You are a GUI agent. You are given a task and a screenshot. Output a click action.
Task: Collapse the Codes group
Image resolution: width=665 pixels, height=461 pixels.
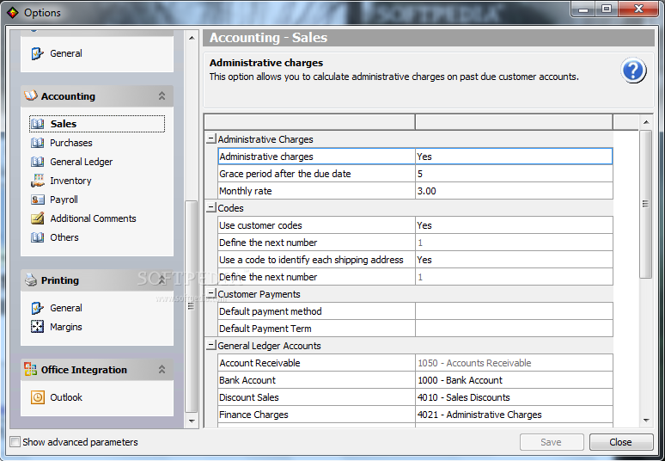point(210,207)
